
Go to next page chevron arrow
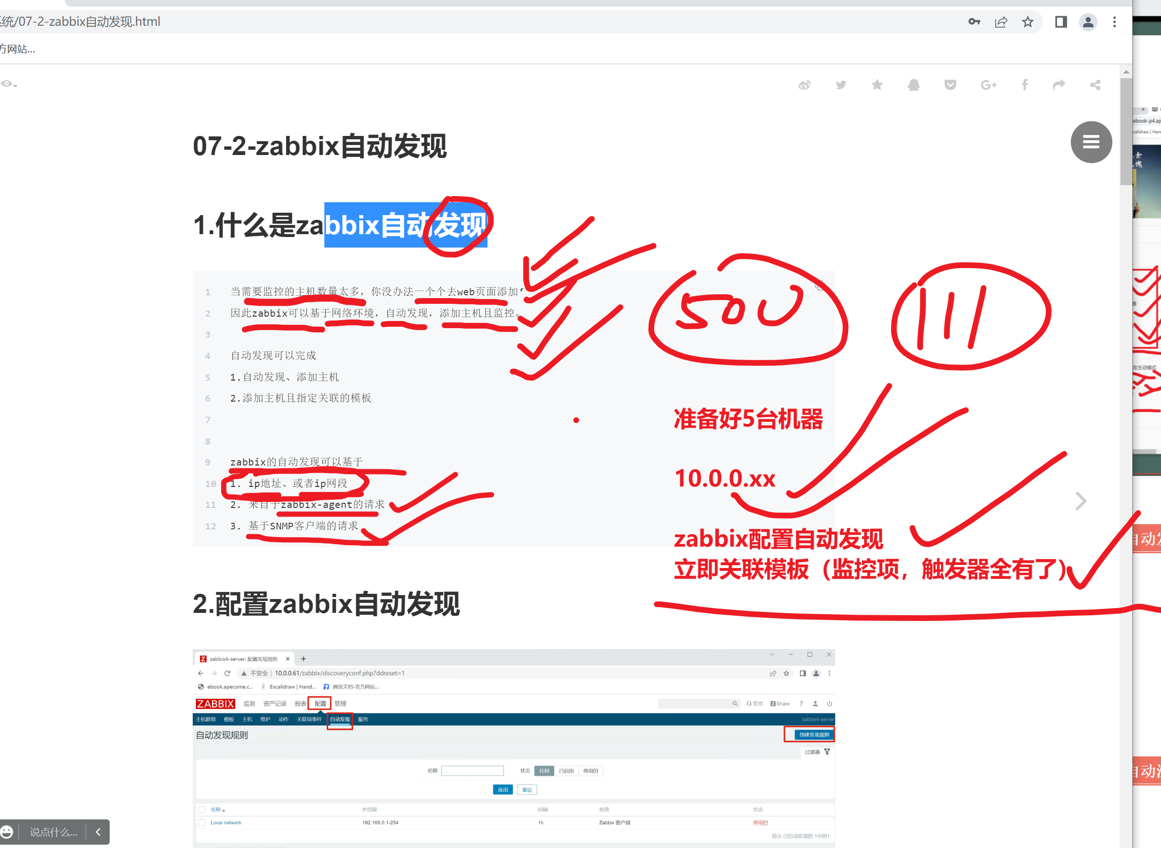pyautogui.click(x=1081, y=501)
